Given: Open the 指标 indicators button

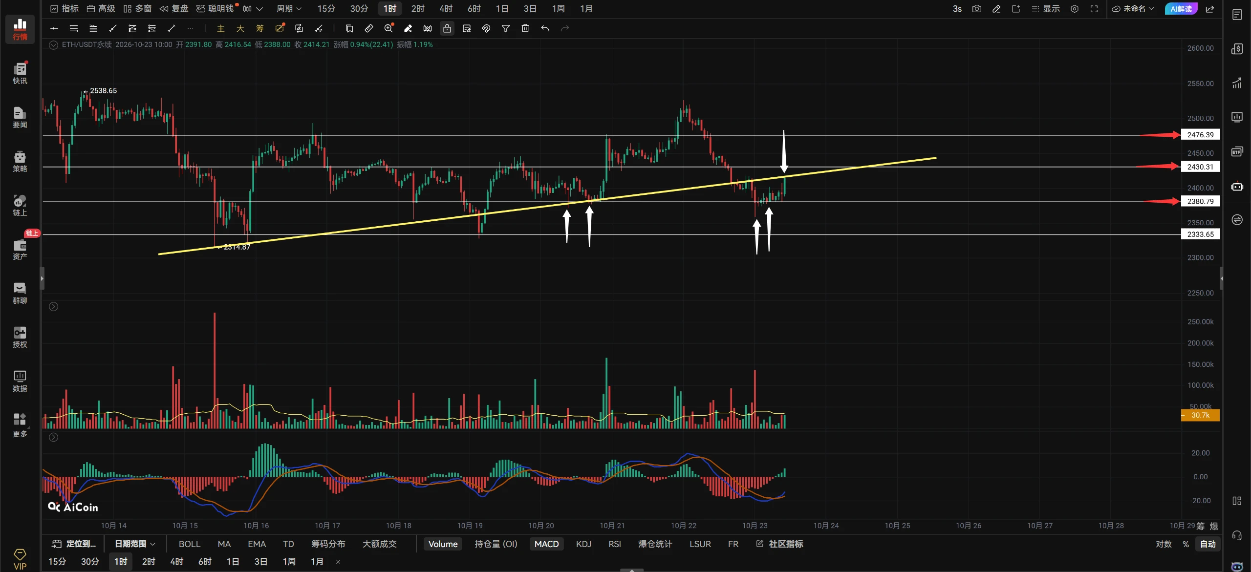Looking at the screenshot, I should [65, 9].
